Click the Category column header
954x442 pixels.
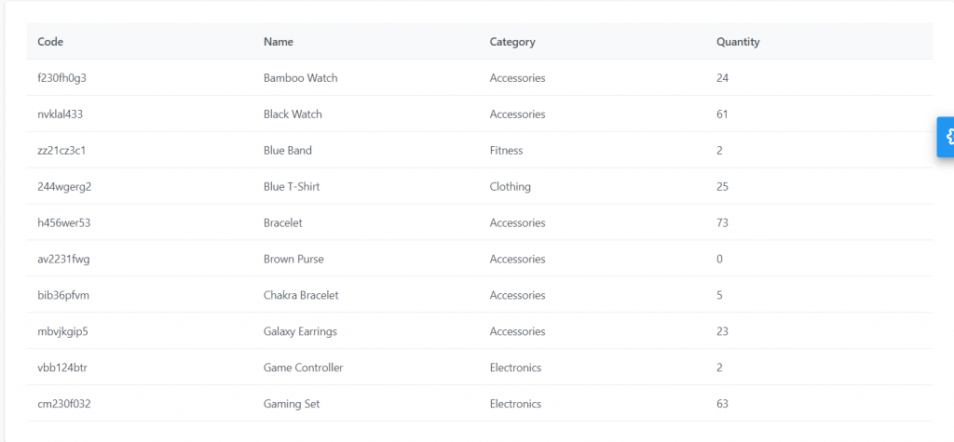pos(512,42)
